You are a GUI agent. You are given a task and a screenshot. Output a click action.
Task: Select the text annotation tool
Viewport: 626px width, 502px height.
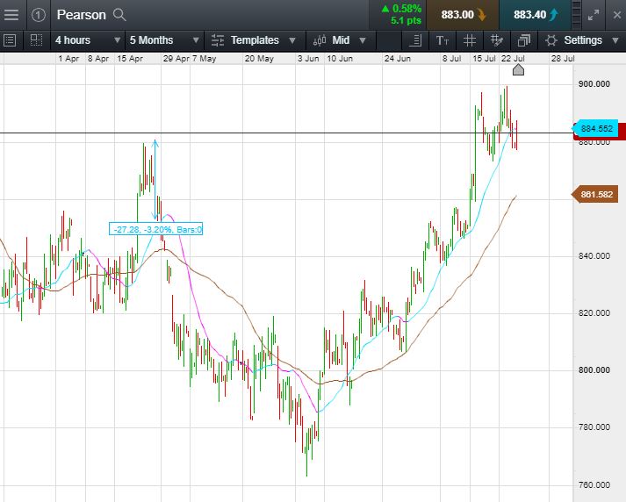click(443, 40)
